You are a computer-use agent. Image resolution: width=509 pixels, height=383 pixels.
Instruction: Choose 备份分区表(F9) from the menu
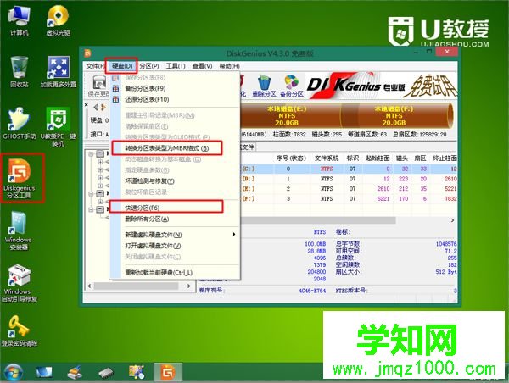176,88
